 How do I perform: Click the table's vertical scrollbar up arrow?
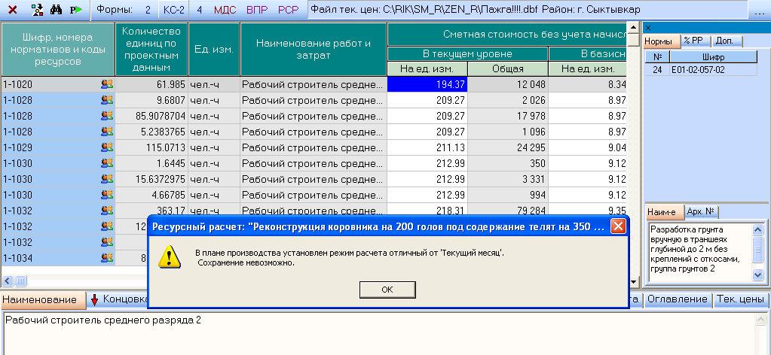(x=634, y=28)
